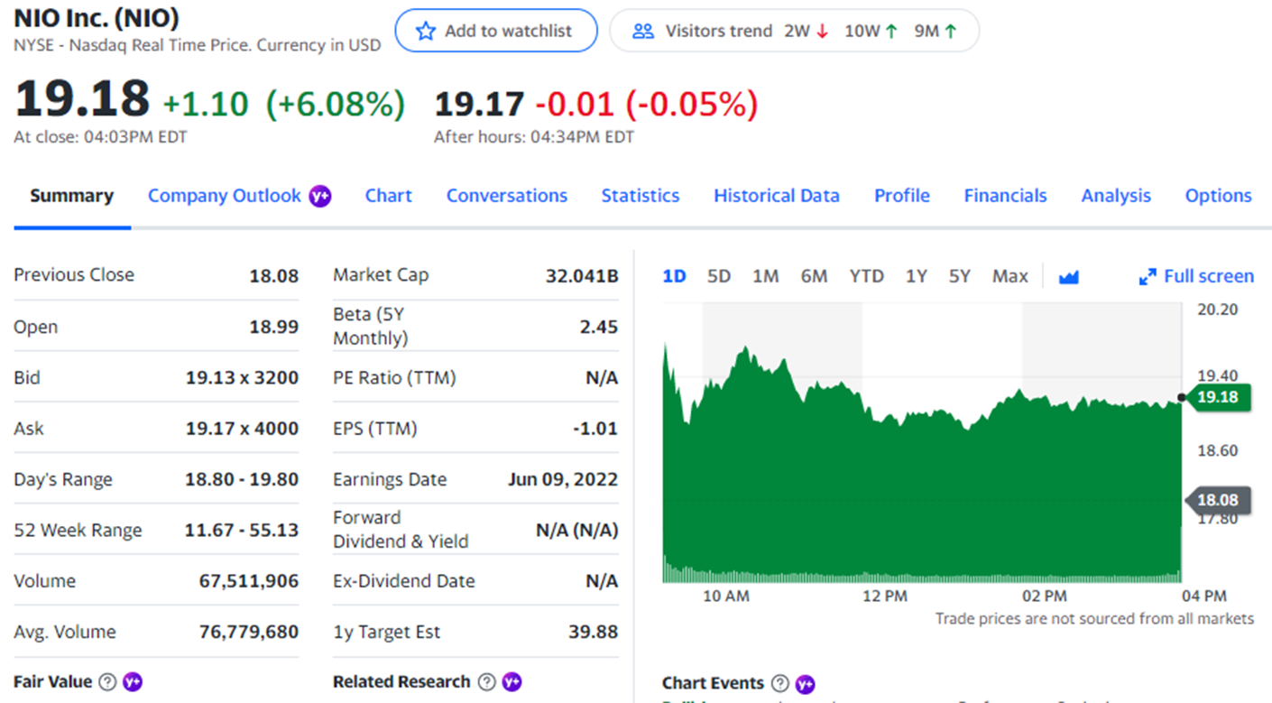The image size is (1272, 703).
Task: Open the chart type area icon
Action: point(1069,276)
